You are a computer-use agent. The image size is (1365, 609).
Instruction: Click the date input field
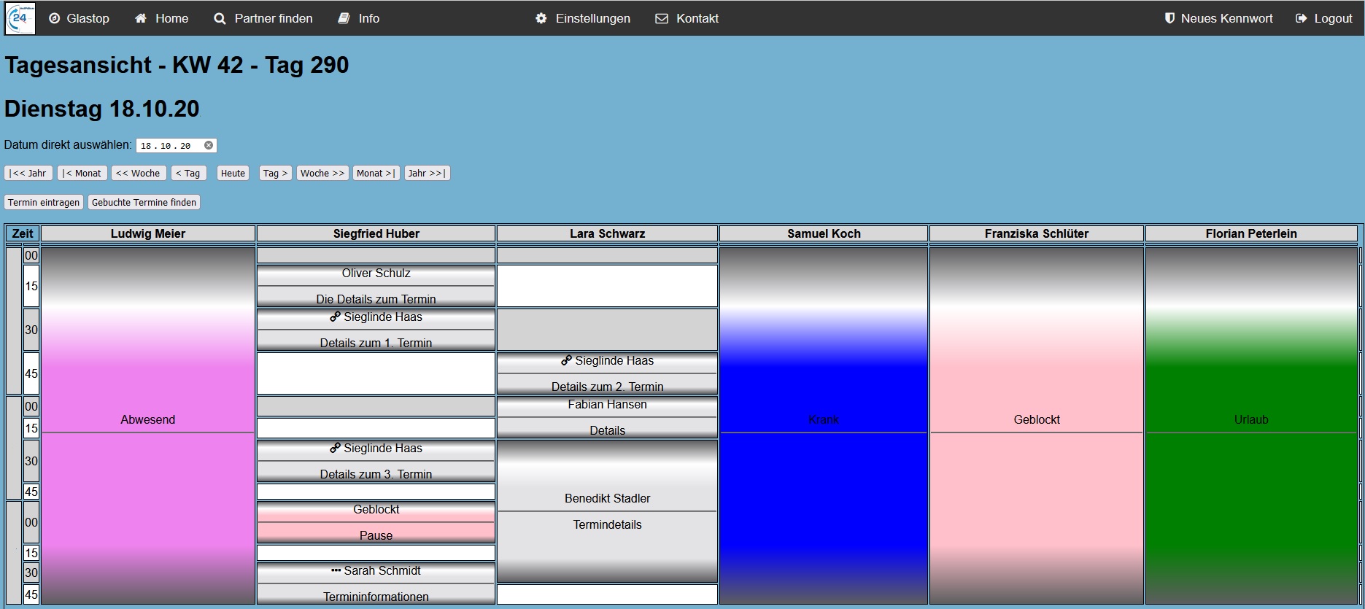coord(168,146)
